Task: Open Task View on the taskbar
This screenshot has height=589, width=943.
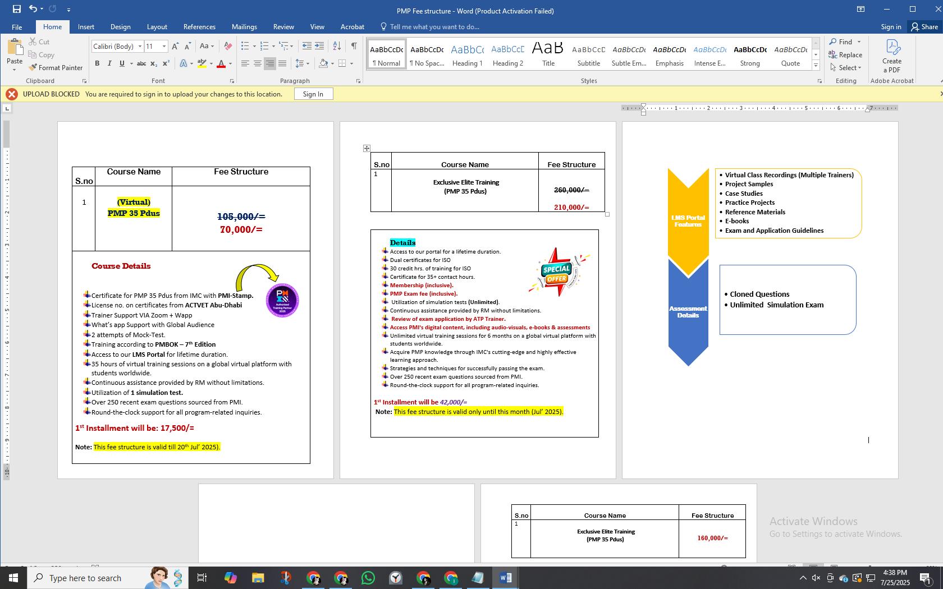Action: (202, 578)
